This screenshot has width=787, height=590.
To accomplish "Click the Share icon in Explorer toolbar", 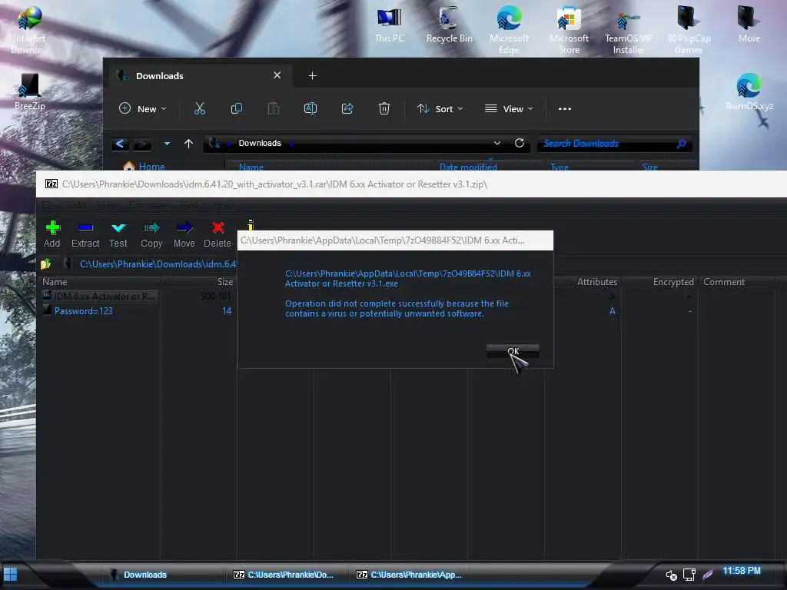I will (x=347, y=109).
